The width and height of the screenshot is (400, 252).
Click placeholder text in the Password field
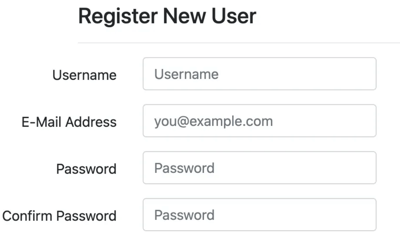pos(184,168)
